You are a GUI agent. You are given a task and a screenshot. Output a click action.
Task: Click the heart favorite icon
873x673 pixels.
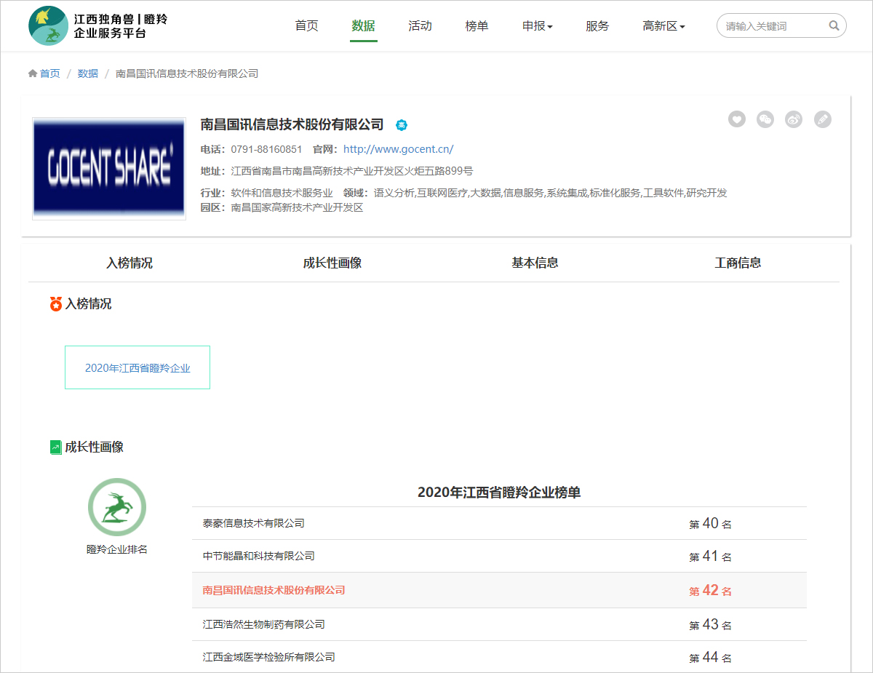(737, 119)
